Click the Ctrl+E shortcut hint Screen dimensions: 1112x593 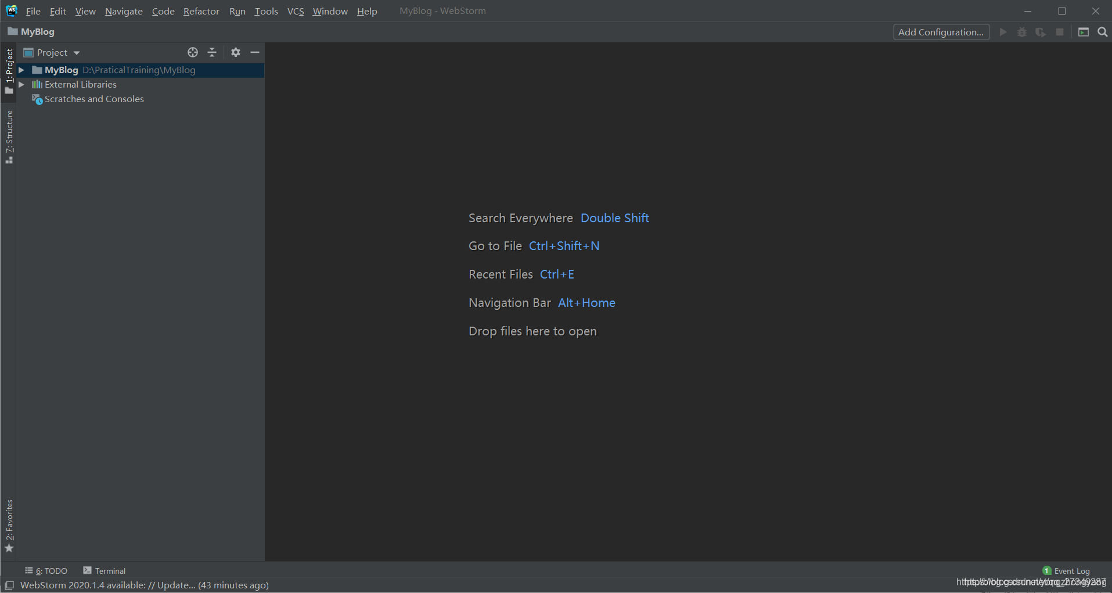click(x=557, y=274)
